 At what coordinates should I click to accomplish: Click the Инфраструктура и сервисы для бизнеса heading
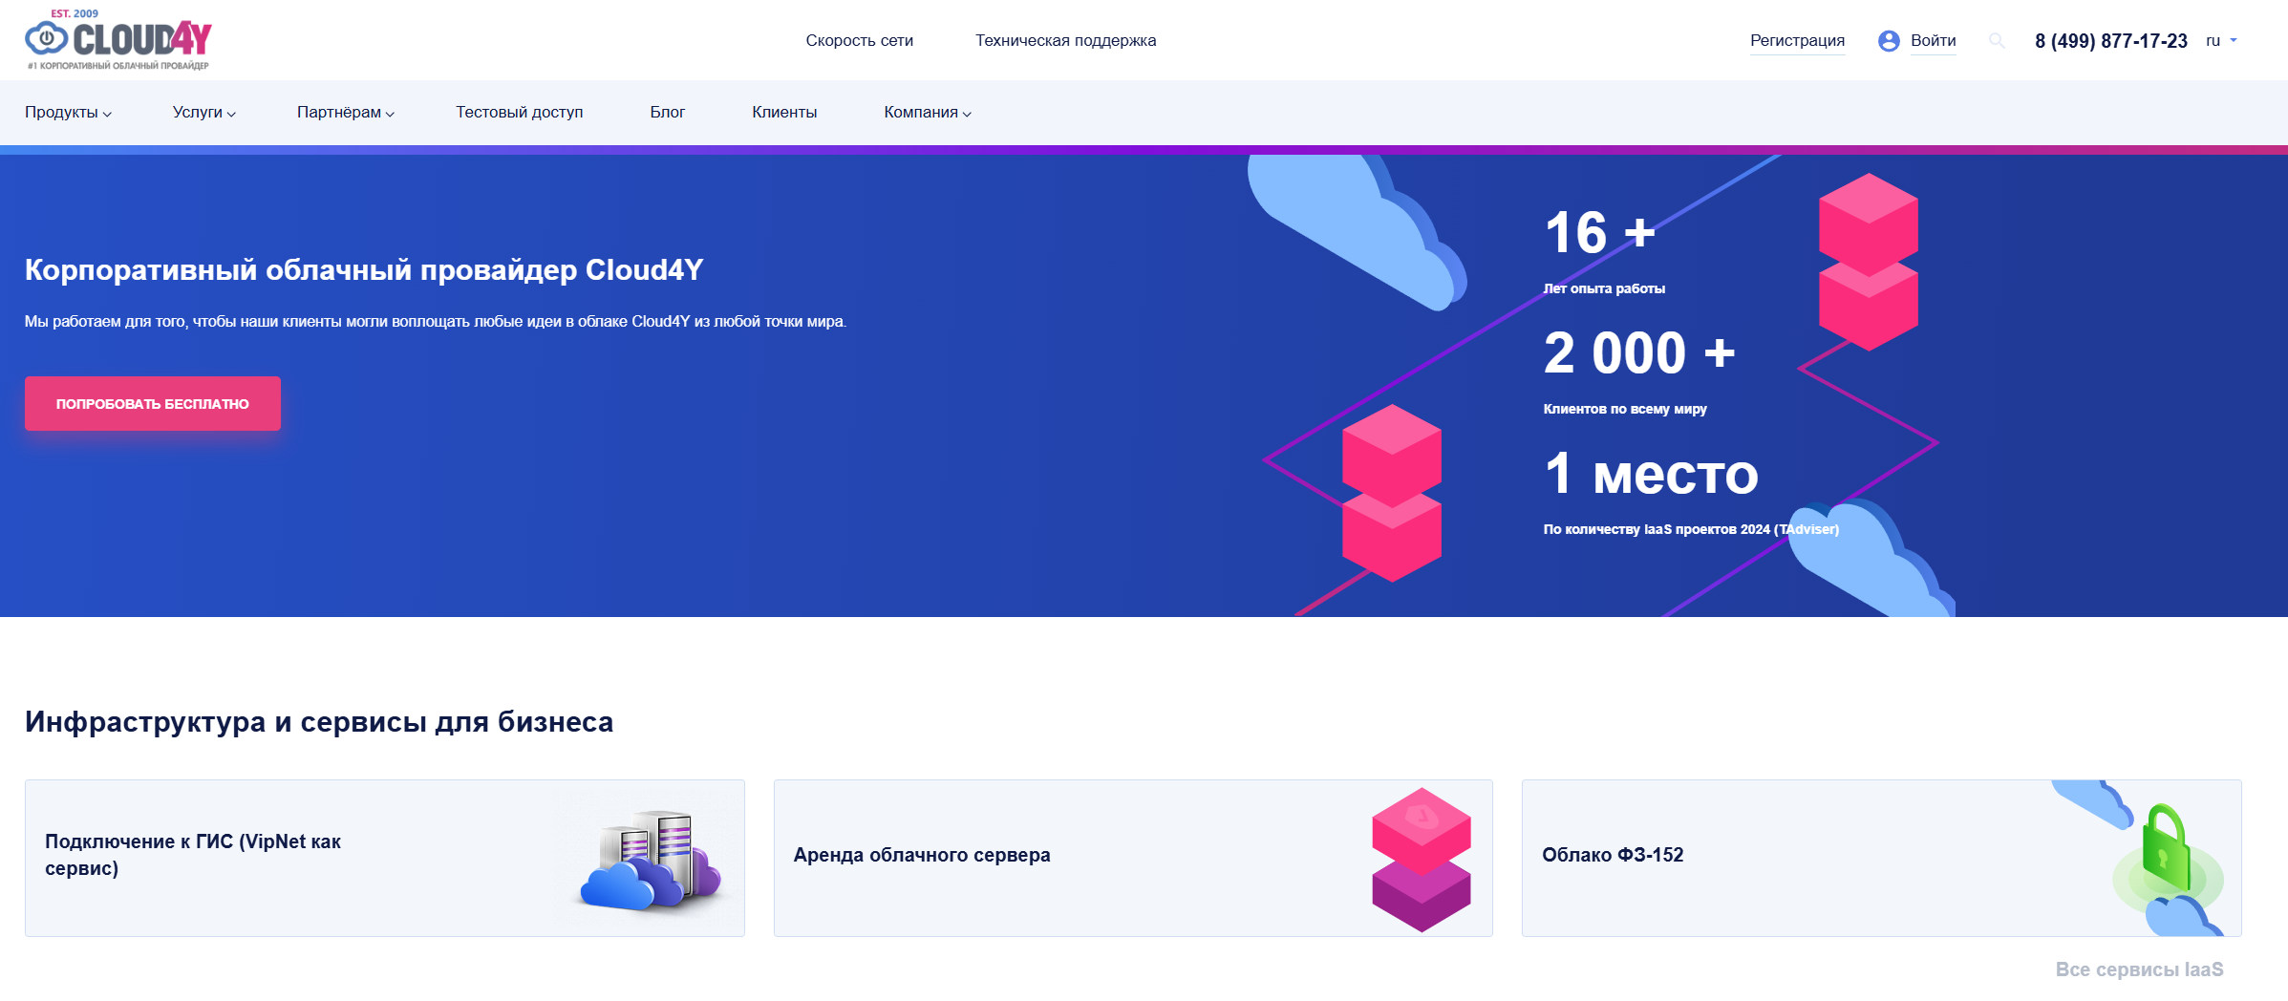pyautogui.click(x=319, y=722)
